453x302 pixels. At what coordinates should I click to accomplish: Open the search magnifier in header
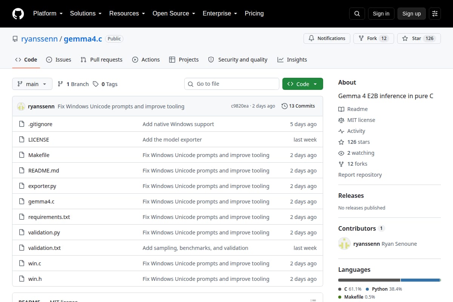tap(357, 14)
